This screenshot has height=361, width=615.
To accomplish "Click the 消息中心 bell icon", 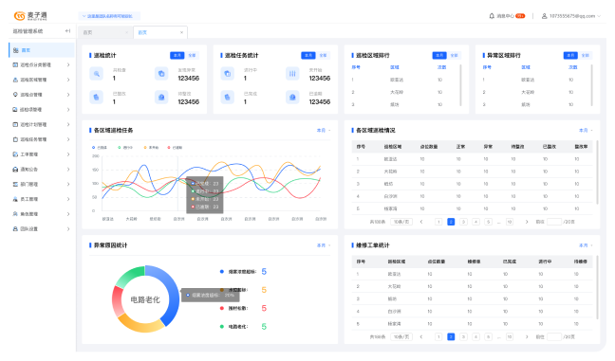I will 492,16.
